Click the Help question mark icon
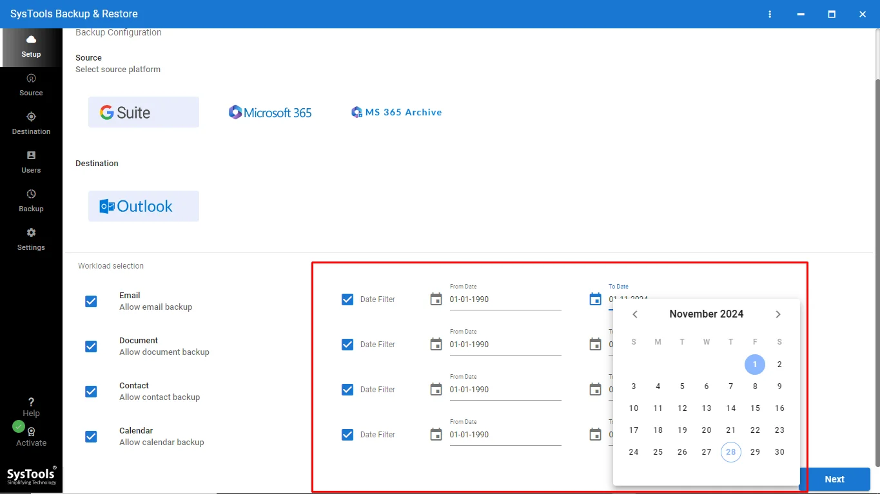880x494 pixels. click(x=31, y=403)
